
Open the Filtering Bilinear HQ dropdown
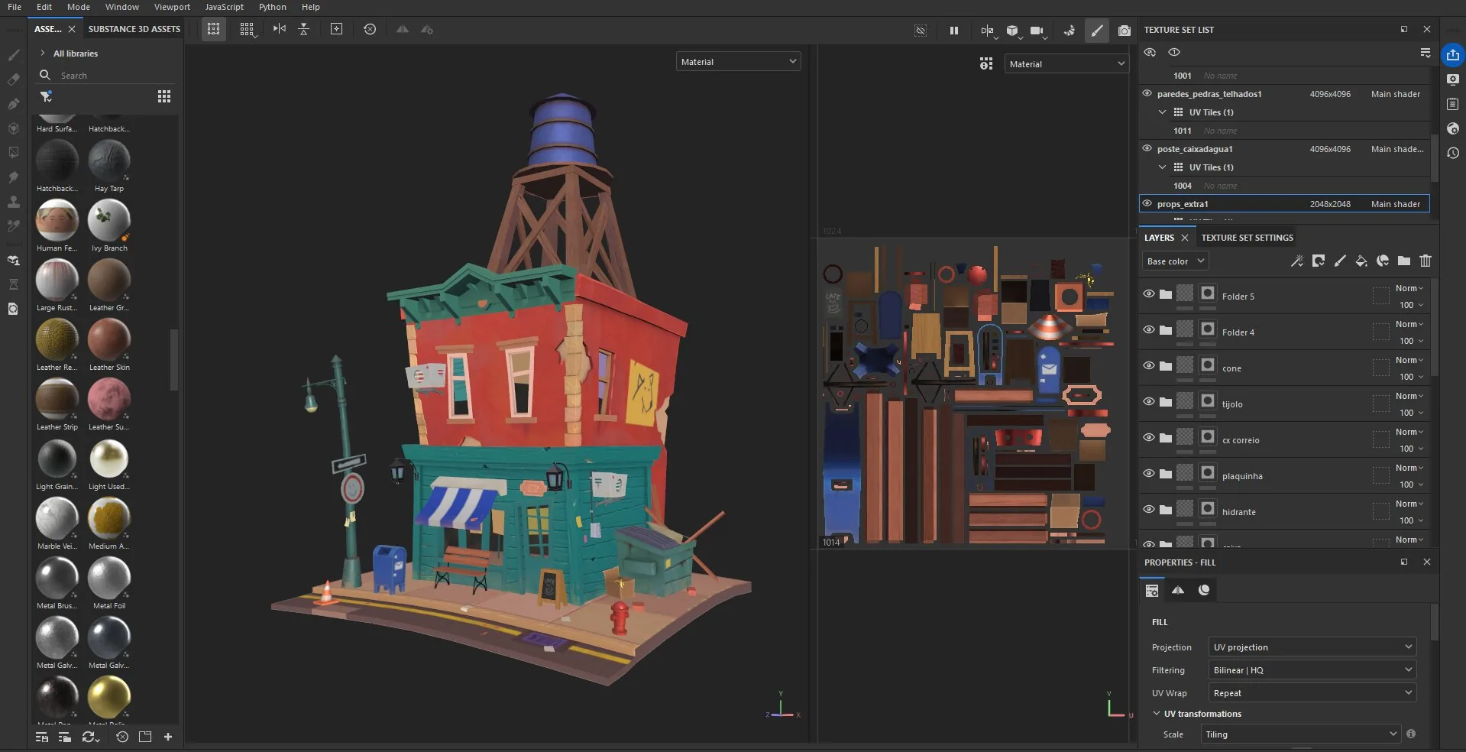[1312, 669]
